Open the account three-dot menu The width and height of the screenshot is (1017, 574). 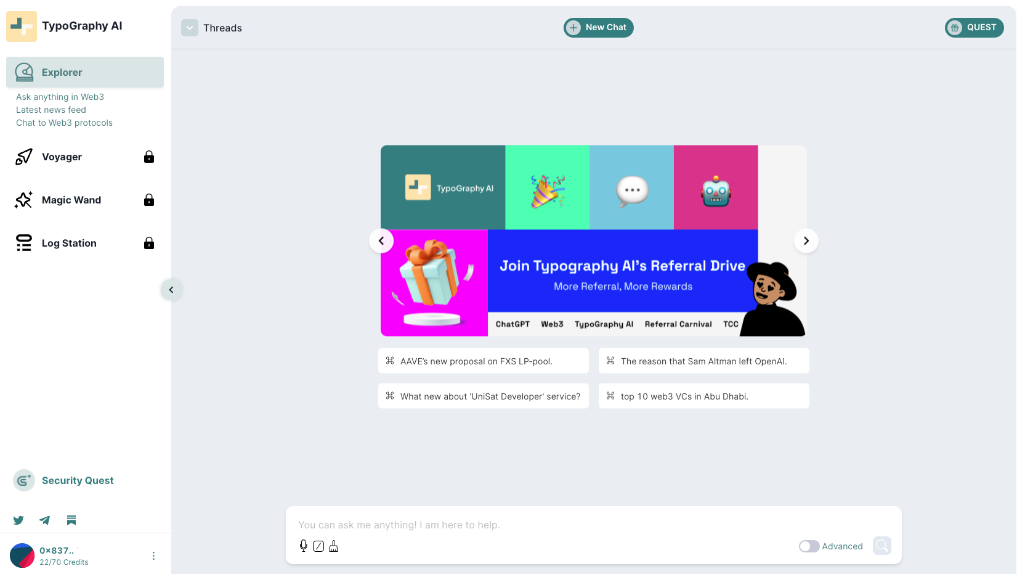[153, 556]
